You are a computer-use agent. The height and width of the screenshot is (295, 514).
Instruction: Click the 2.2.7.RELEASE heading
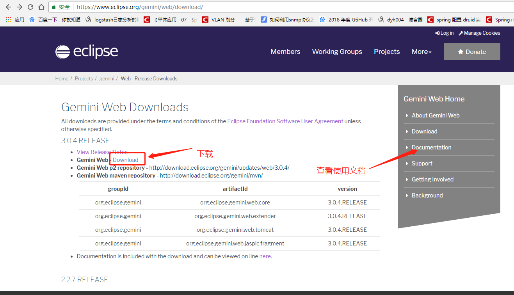coord(85,279)
